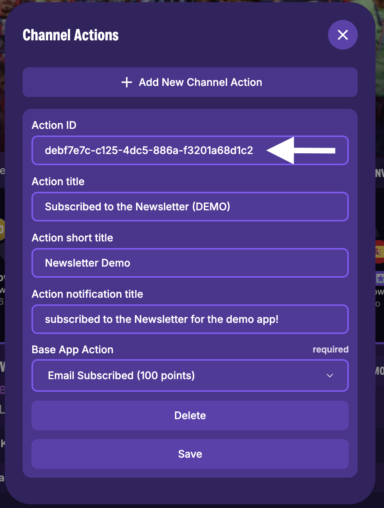Click the X icon on Channel Actions dialog
Image resolution: width=384 pixels, height=508 pixels.
coord(342,35)
